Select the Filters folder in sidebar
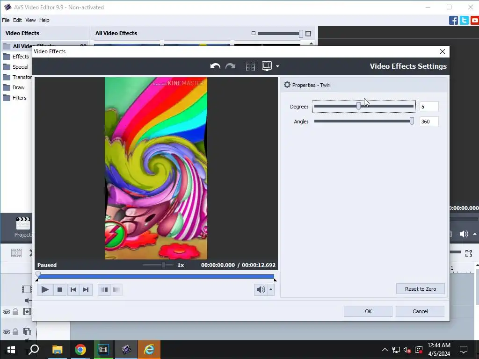 (15, 98)
